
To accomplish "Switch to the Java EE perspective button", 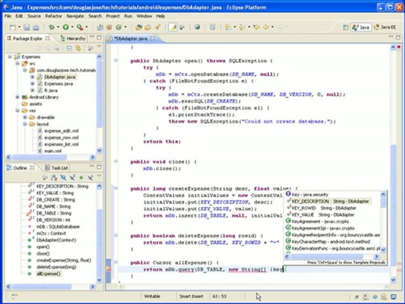I will [385, 27].
